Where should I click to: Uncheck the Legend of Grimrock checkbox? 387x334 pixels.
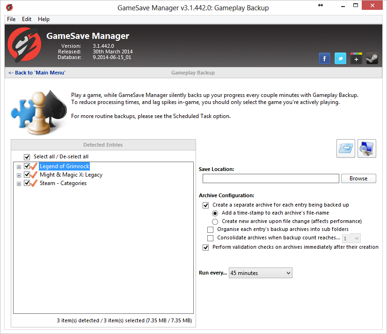tap(27, 166)
